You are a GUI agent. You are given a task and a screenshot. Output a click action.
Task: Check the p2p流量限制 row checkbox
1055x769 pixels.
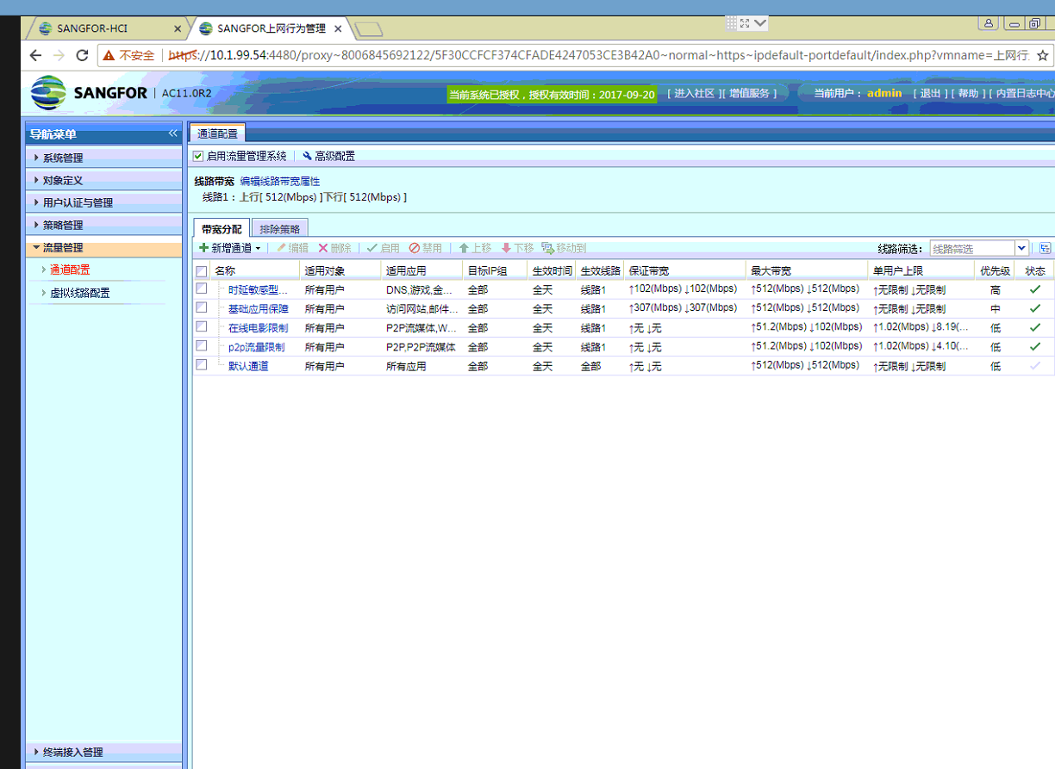202,345
